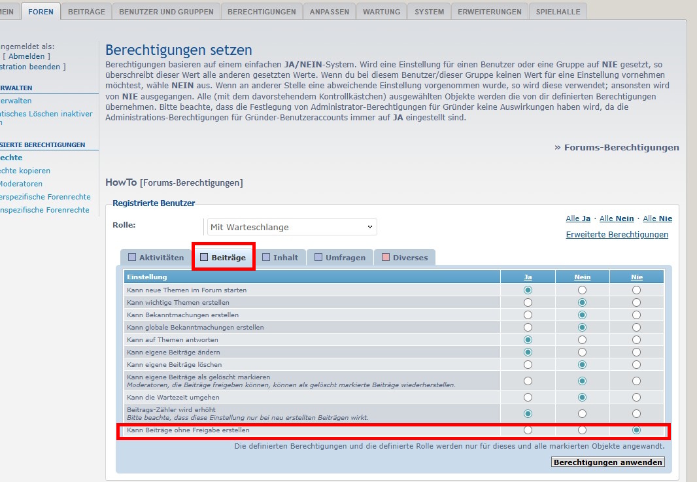Set 'Kann Beiträge ohne Freigabe erstellen' to Ja
Viewport: 697px width, 482px height.
528,430
